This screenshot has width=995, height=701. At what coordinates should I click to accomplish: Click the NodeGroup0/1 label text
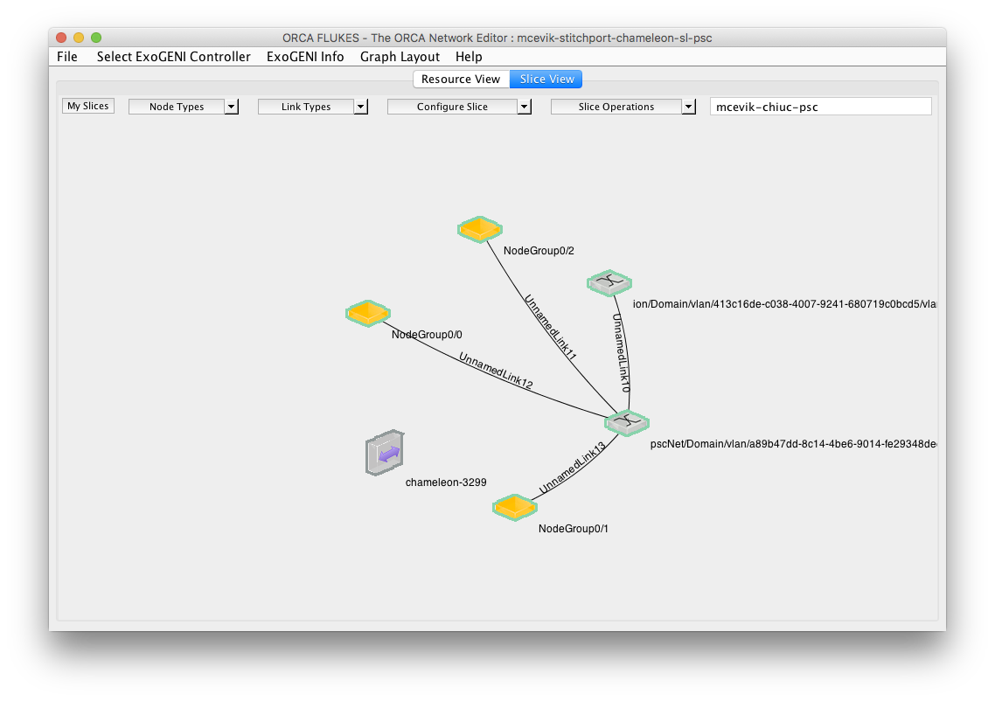coord(573,529)
